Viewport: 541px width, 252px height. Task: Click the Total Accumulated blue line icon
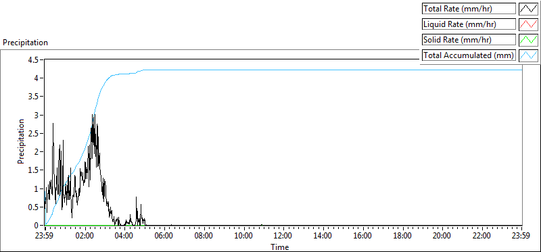(x=528, y=55)
